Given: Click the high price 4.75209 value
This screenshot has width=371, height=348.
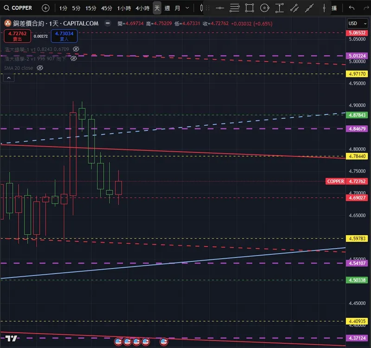Looking at the screenshot, I should pyautogui.click(x=163, y=24).
